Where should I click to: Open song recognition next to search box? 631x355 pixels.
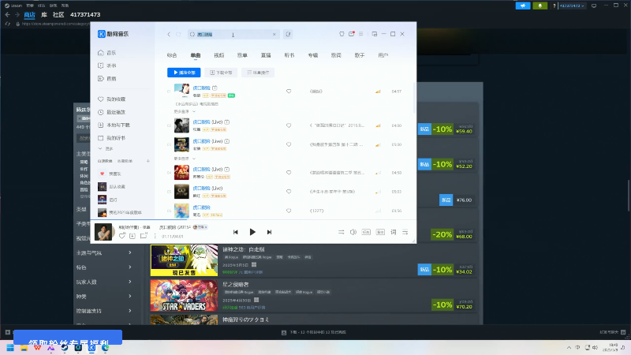288,34
